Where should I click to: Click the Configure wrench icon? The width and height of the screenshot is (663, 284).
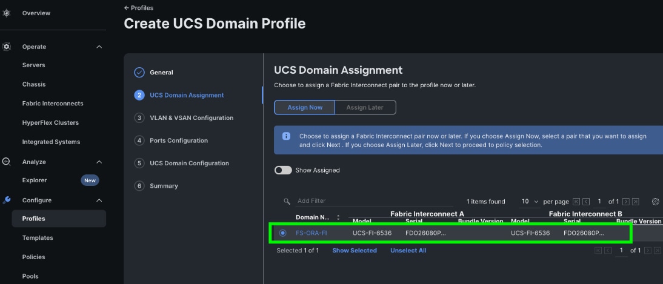[x=7, y=200]
